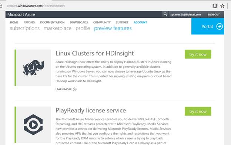Open the PRICING menu item
Image resolution: width=231 pixels, height=145 pixels.
(x=29, y=22)
